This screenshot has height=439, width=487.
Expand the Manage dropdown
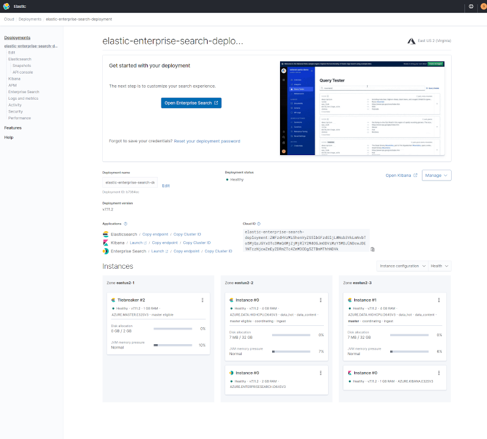[x=436, y=175]
